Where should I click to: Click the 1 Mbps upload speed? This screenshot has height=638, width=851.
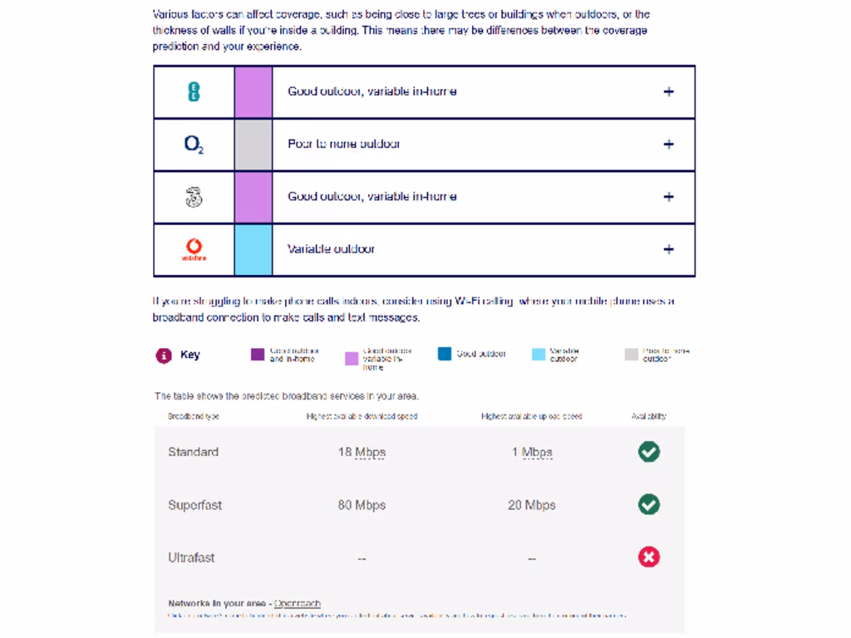pos(532,453)
